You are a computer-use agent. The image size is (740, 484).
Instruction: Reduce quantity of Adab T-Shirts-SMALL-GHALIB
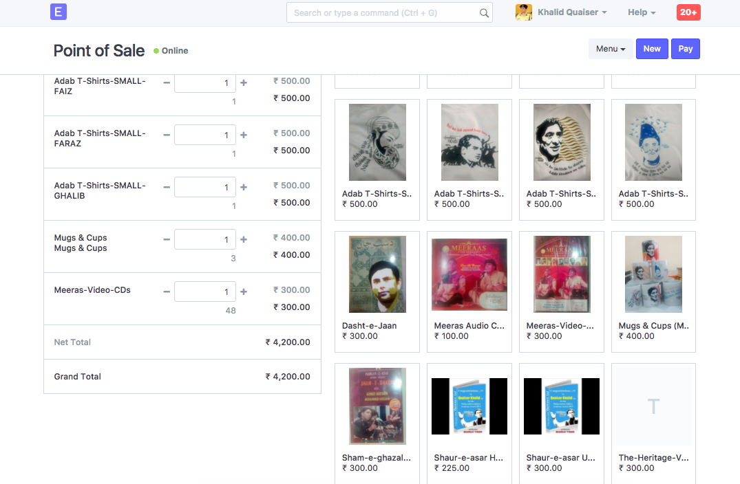pyautogui.click(x=167, y=187)
